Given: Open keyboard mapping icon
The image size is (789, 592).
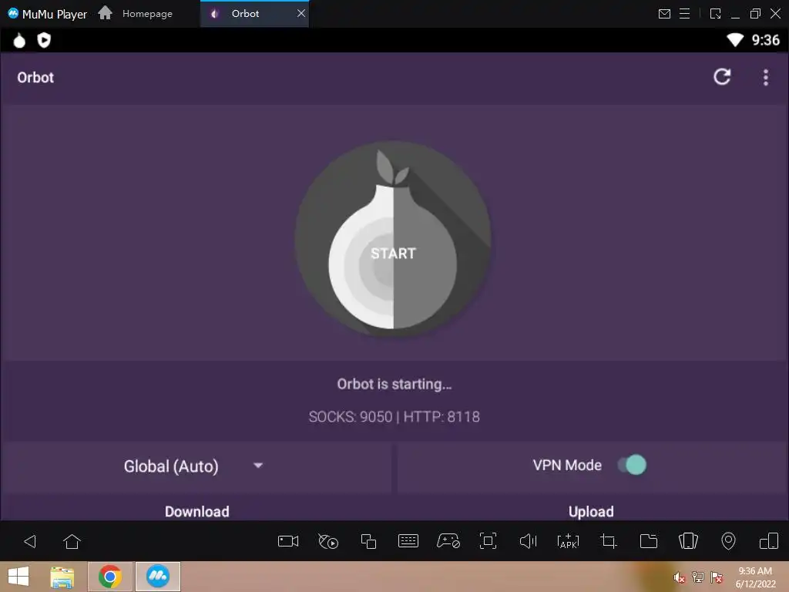Looking at the screenshot, I should pyautogui.click(x=408, y=541).
